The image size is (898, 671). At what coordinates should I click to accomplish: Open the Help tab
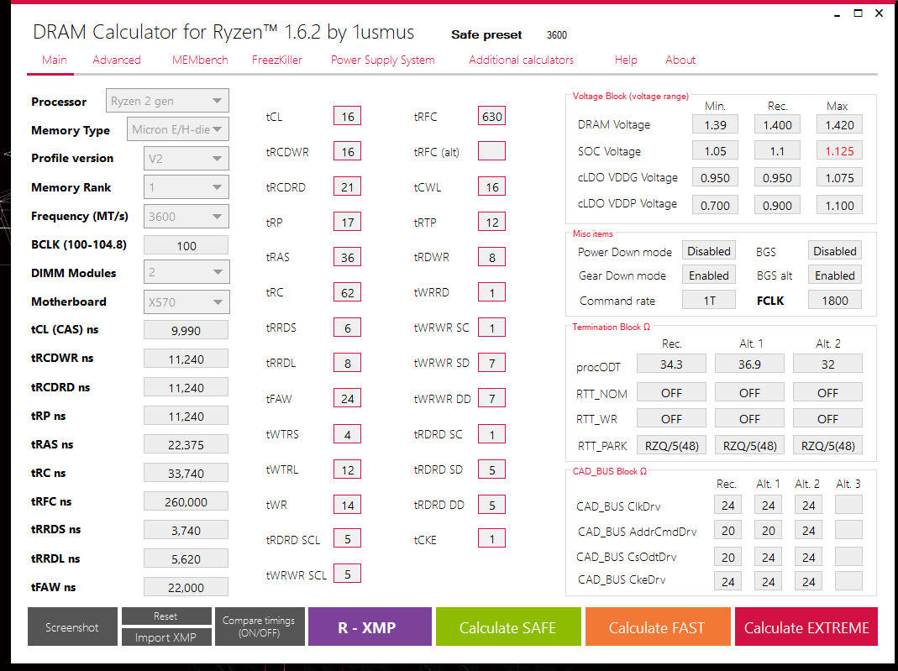point(625,60)
